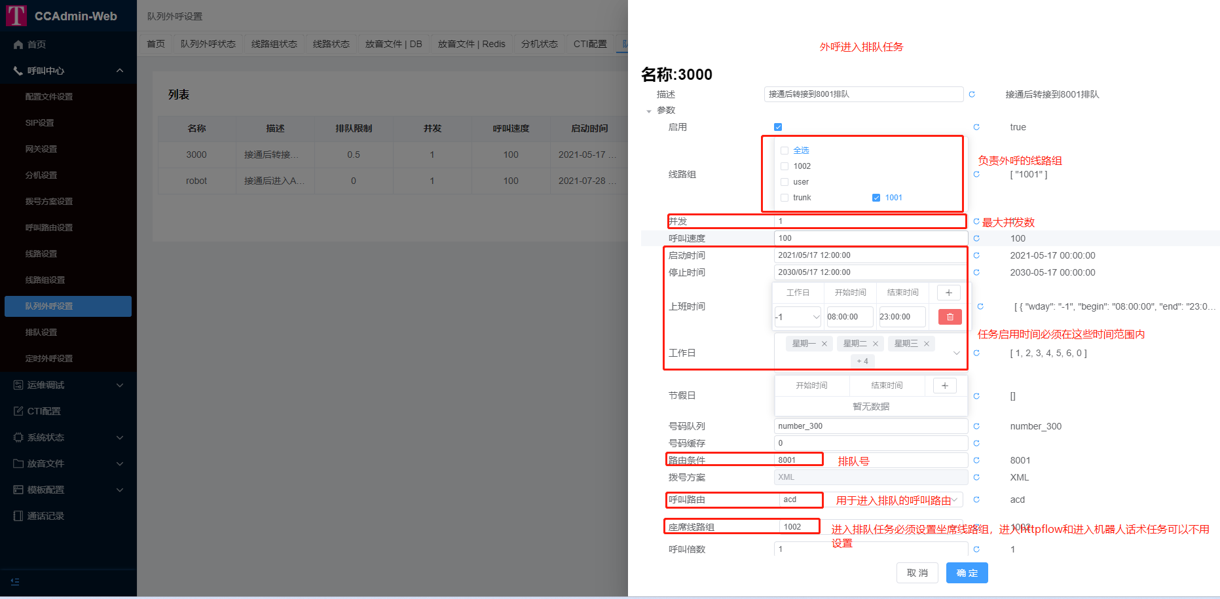The height and width of the screenshot is (599, 1220).
Task: Click the reset icon beside 并发 field
Action: pyautogui.click(x=976, y=221)
